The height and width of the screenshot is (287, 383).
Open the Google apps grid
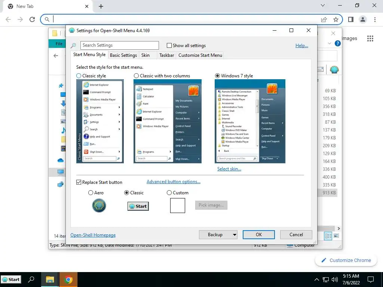click(x=370, y=38)
